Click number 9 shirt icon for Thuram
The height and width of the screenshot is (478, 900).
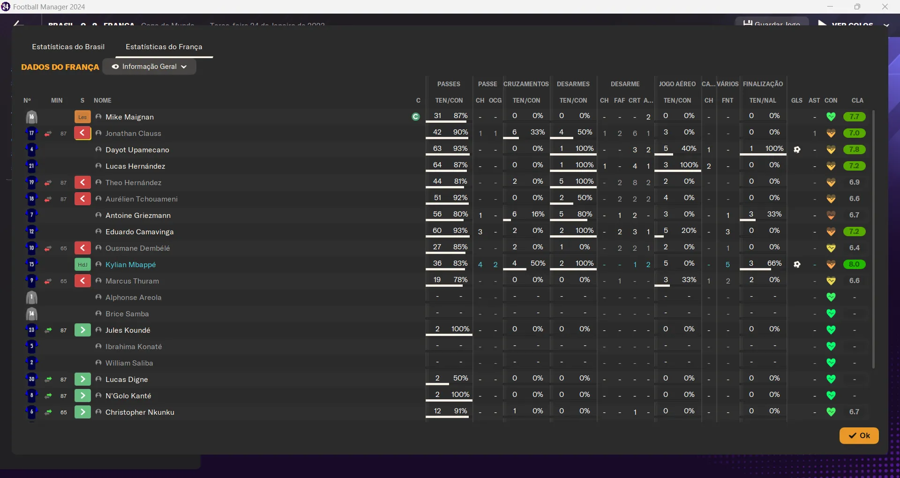point(31,281)
